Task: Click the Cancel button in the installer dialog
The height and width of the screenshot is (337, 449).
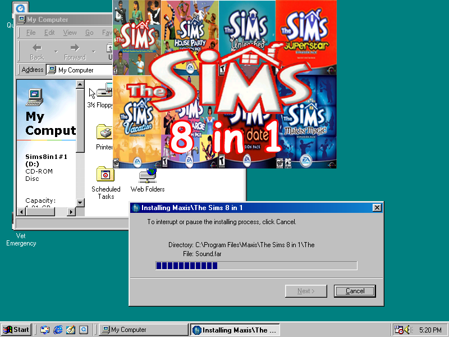Action: (355, 291)
